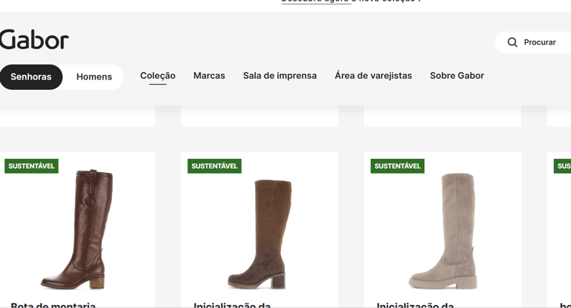
Task: Open the beige suede platform boot image
Action: click(443, 231)
